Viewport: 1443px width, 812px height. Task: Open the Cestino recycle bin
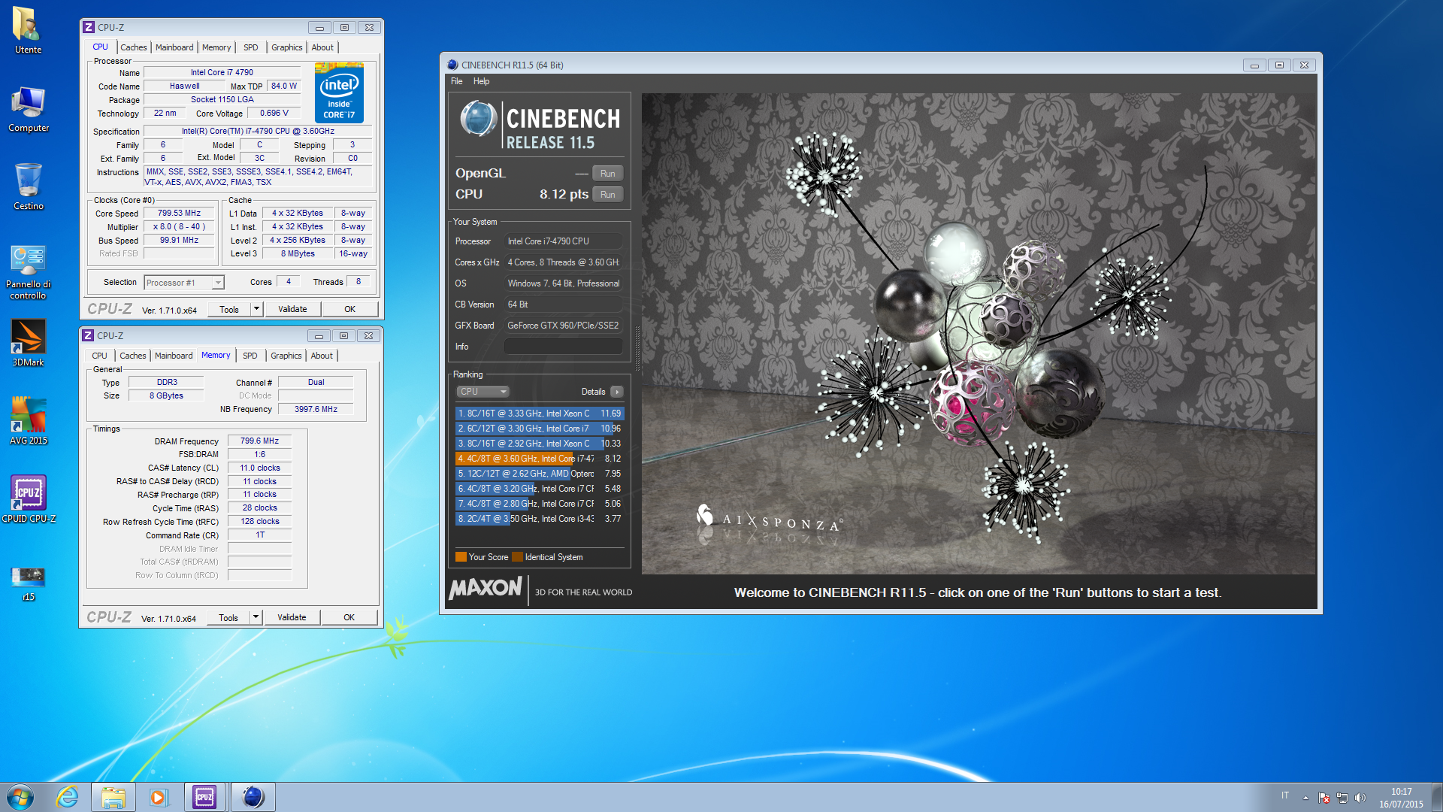[x=29, y=187]
